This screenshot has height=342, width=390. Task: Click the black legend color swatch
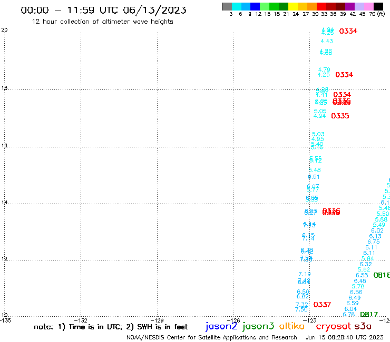(x=378, y=6)
